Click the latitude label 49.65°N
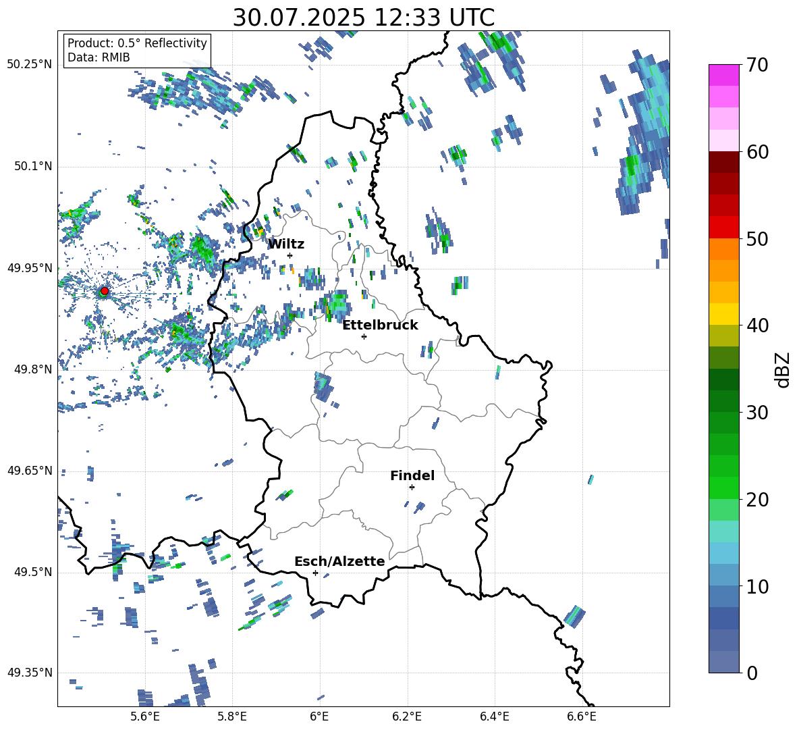 point(30,471)
